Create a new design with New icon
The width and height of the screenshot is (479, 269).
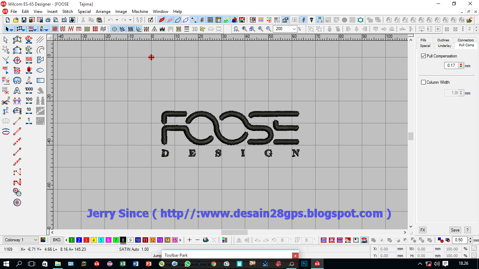[x=7, y=20]
